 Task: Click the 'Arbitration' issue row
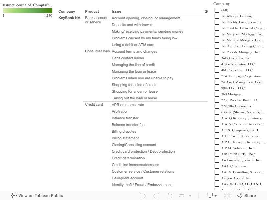point(120,111)
